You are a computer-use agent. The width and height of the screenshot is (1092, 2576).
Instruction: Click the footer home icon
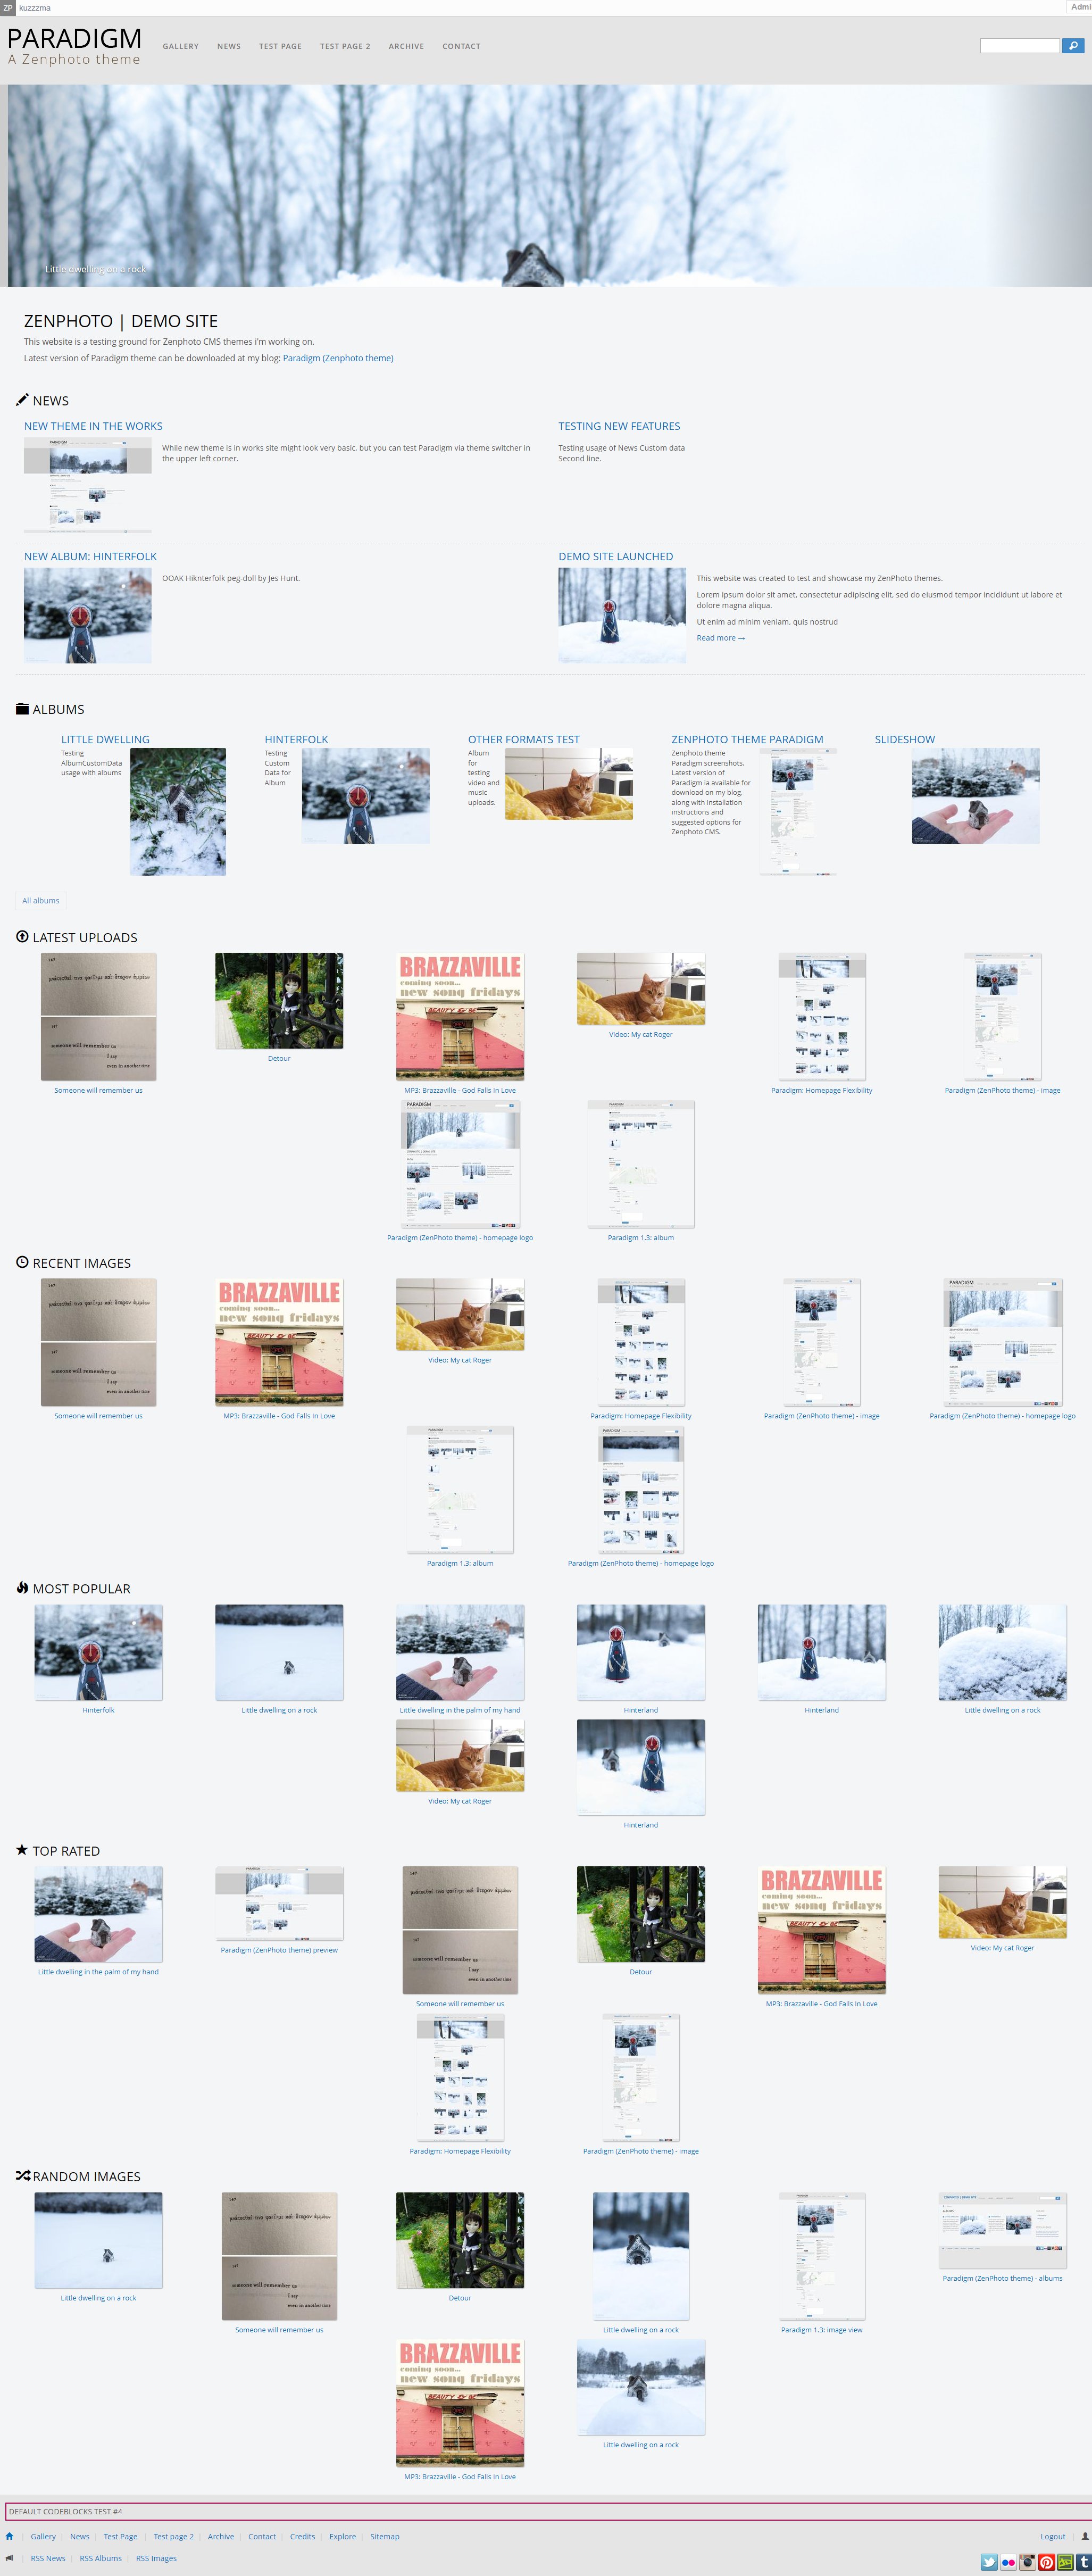coord(10,2536)
